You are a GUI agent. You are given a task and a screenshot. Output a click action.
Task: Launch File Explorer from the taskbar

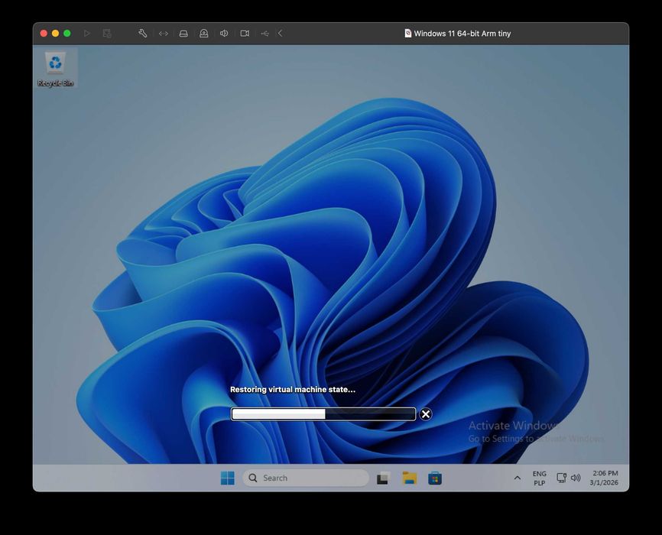click(410, 478)
